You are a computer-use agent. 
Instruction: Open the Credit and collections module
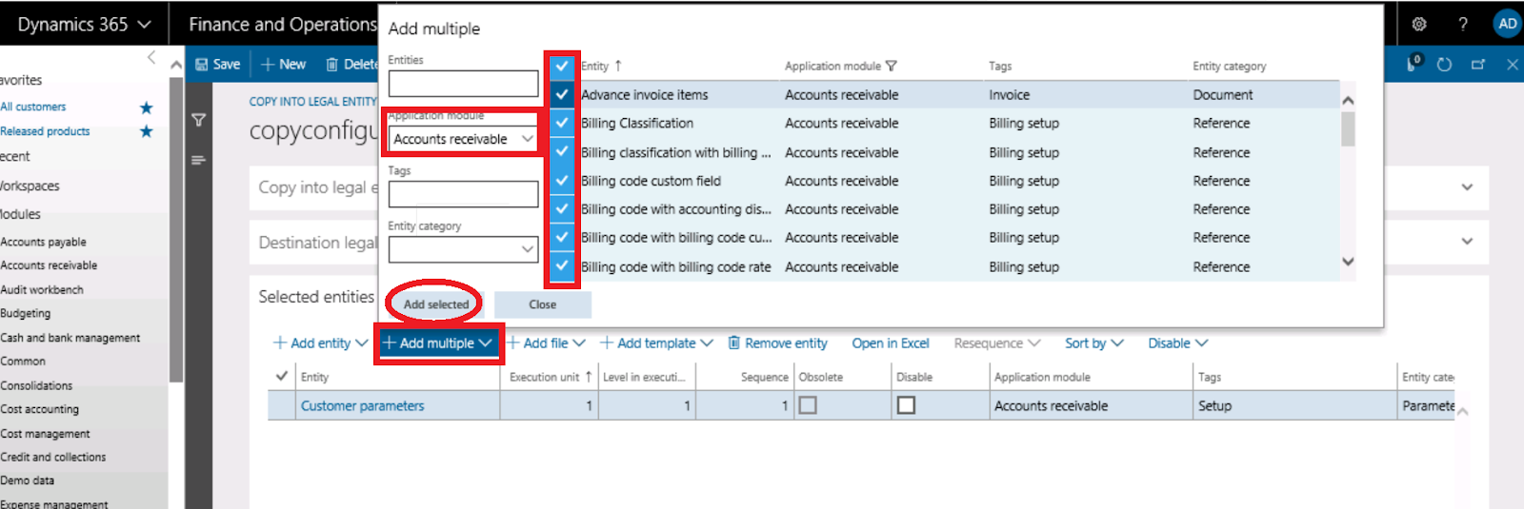click(52, 457)
